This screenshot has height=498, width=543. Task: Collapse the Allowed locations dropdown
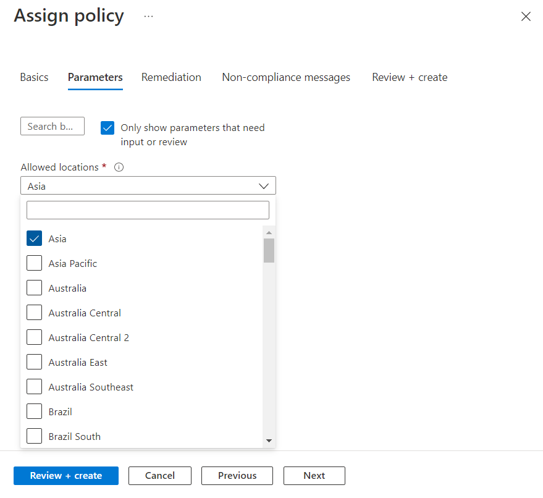click(264, 186)
